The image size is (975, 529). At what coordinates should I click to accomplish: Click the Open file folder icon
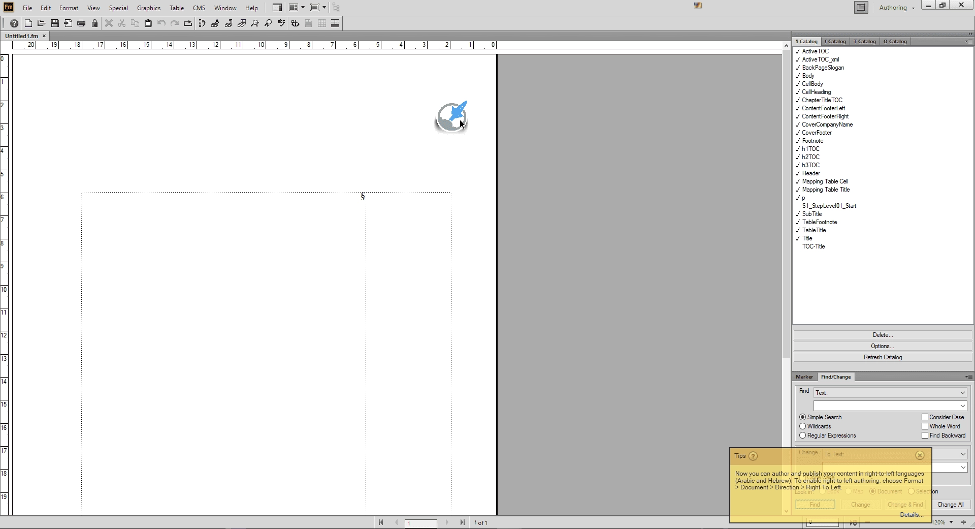tap(42, 23)
